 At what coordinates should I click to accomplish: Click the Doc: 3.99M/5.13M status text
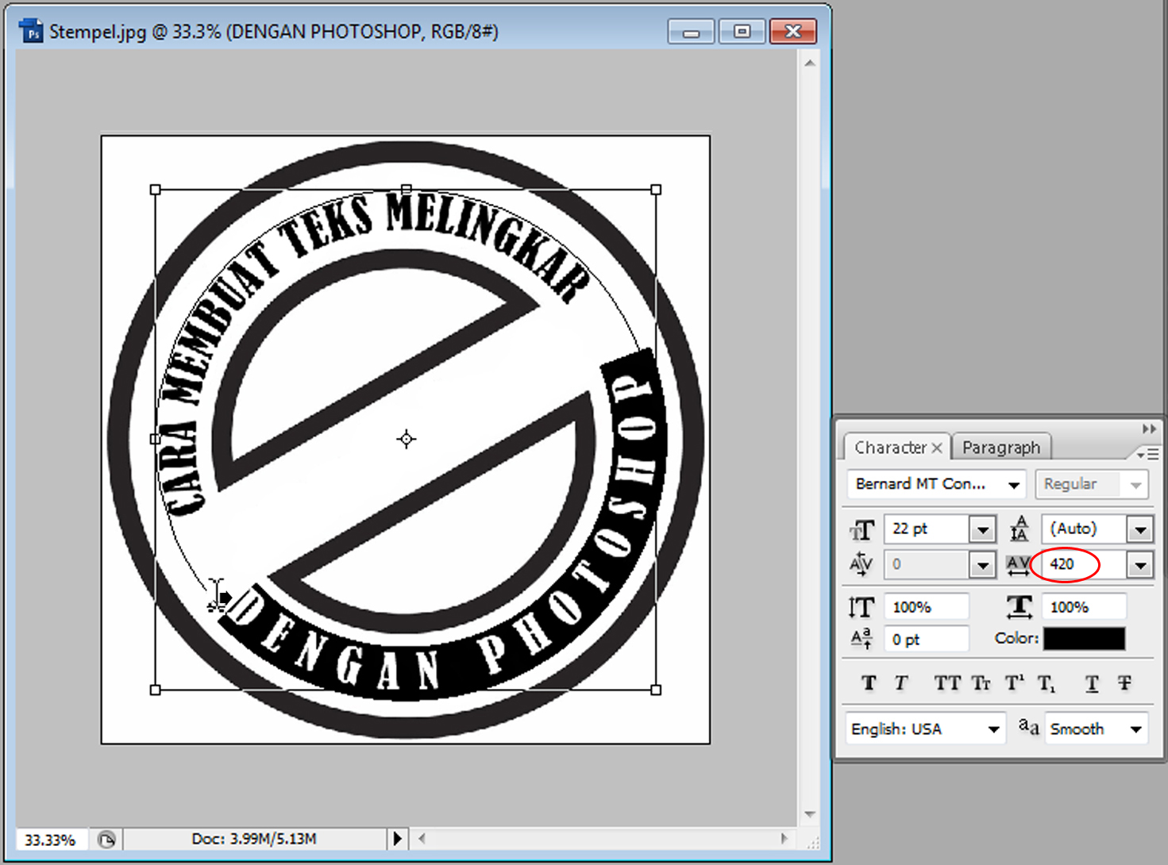coord(254,839)
